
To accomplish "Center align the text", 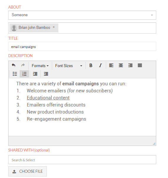I will (x=121, y=66).
